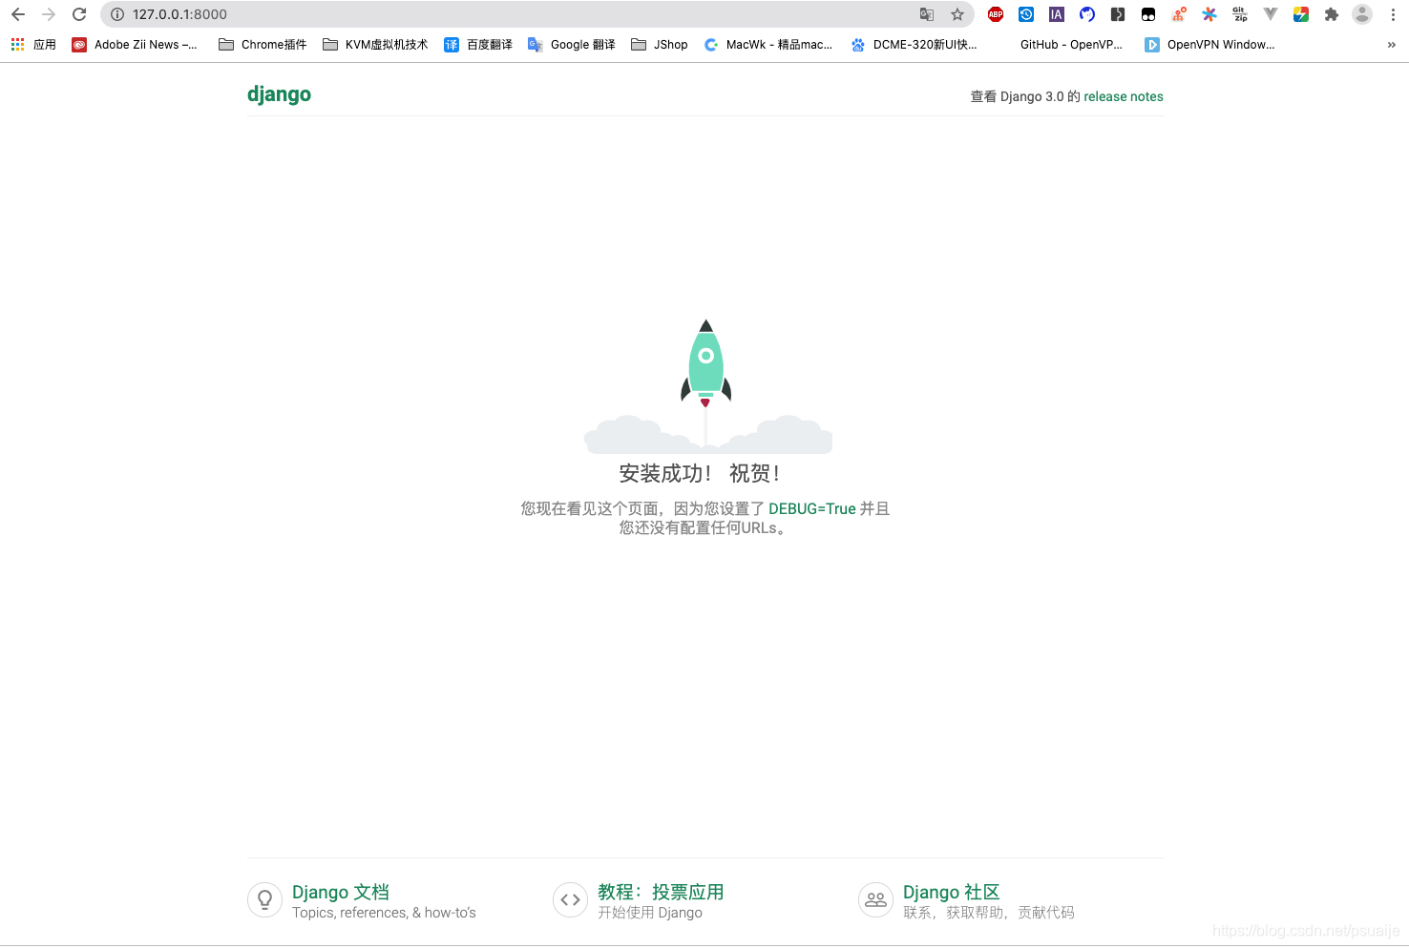
Task: Open 教程: 投票应用 tutorial link
Action: click(661, 892)
